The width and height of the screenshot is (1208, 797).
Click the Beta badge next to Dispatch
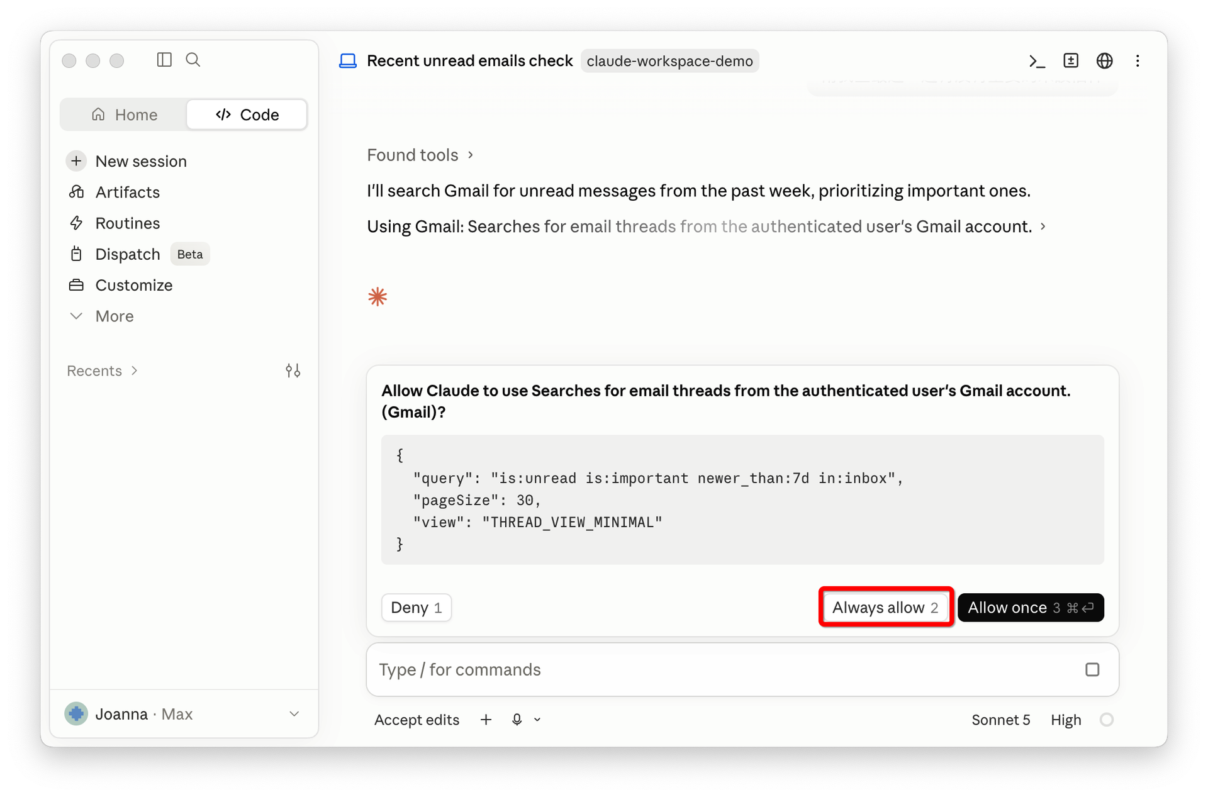coord(190,254)
